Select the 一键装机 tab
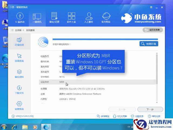This screenshot has height=130, width=173. coord(37,18)
